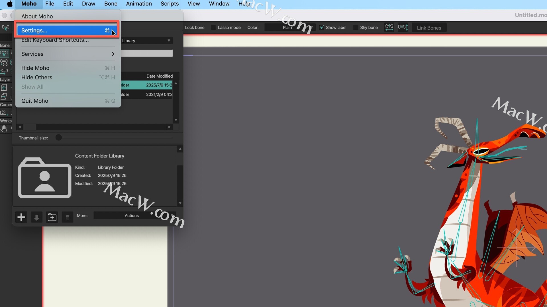Select Edit Keyboard Shortcuts... menu entry
547x307 pixels.
click(68, 40)
